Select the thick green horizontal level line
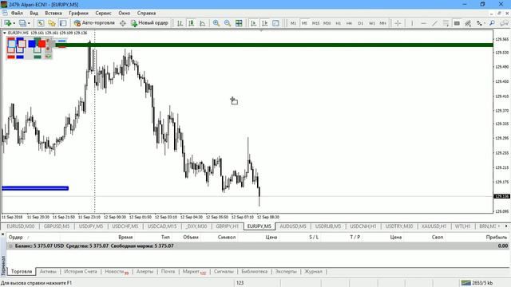Screen dimensions: 511x287 (275, 45)
